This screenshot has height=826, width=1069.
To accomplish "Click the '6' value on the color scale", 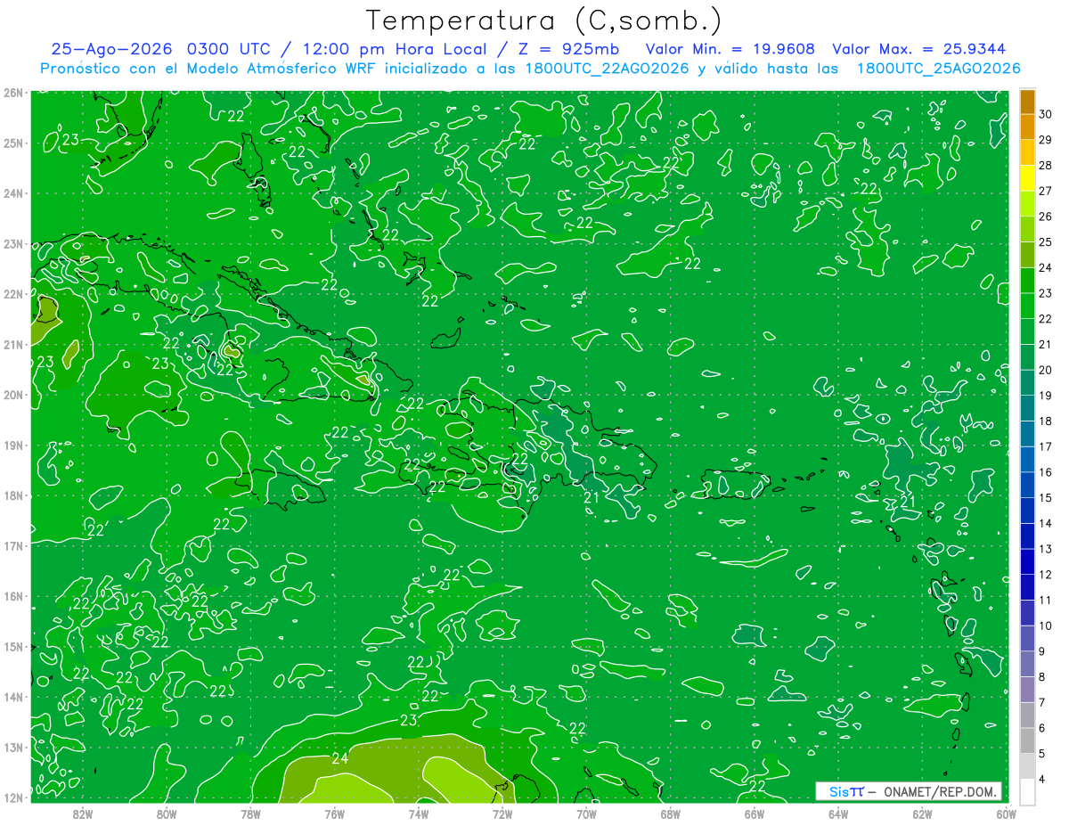I will point(1042,728).
